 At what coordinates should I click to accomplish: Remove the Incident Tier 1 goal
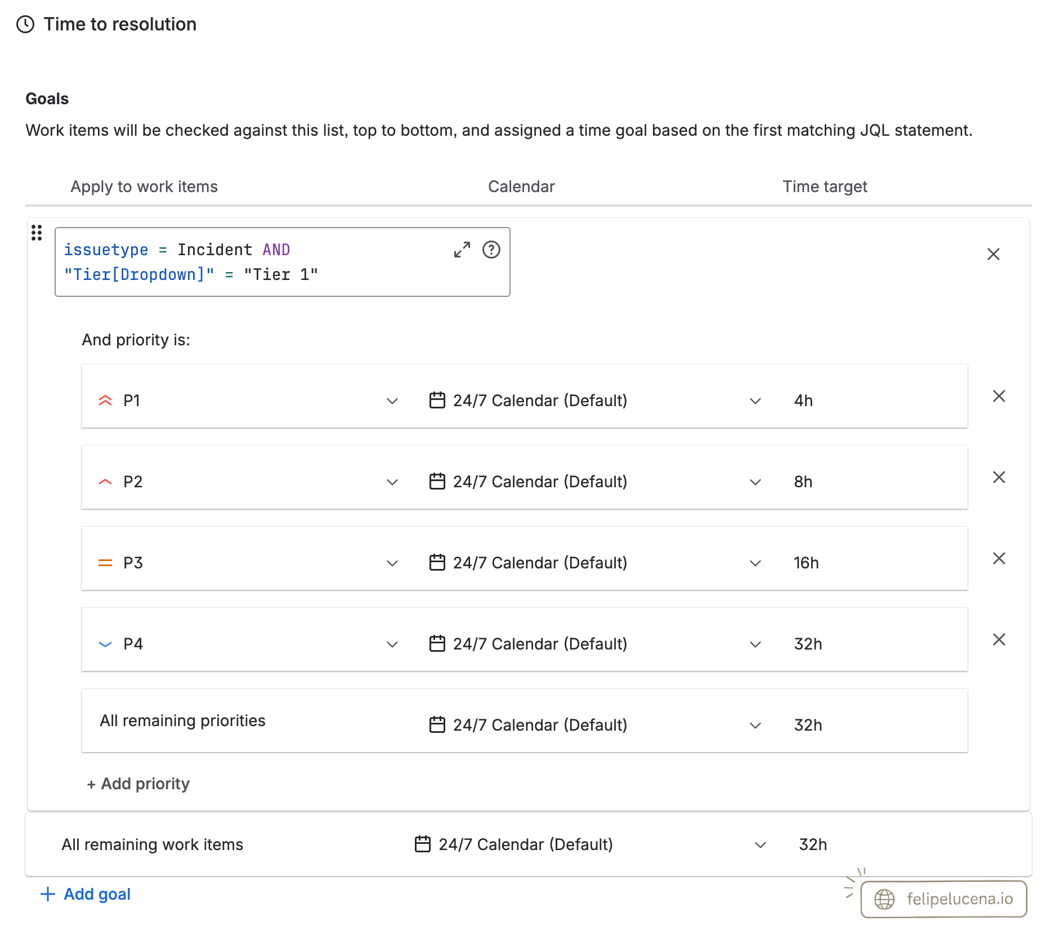[994, 254]
